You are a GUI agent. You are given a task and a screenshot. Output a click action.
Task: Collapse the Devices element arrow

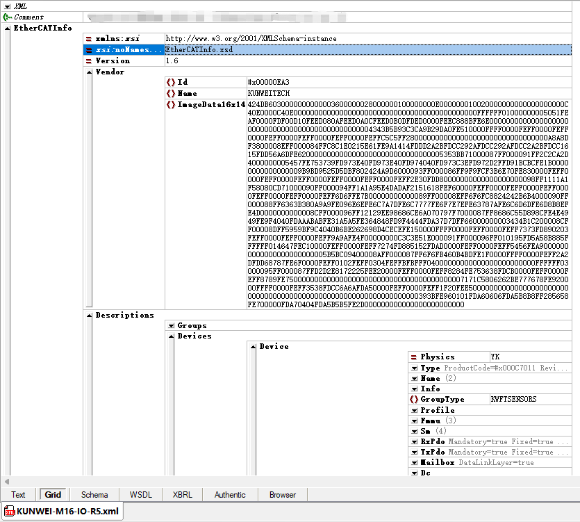pyautogui.click(x=171, y=336)
